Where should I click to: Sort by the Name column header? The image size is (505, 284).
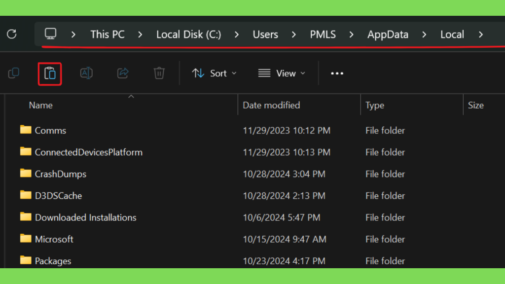click(40, 106)
